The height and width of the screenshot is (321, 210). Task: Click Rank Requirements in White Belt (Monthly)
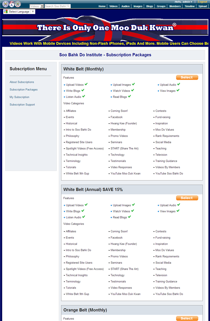click(x=167, y=136)
